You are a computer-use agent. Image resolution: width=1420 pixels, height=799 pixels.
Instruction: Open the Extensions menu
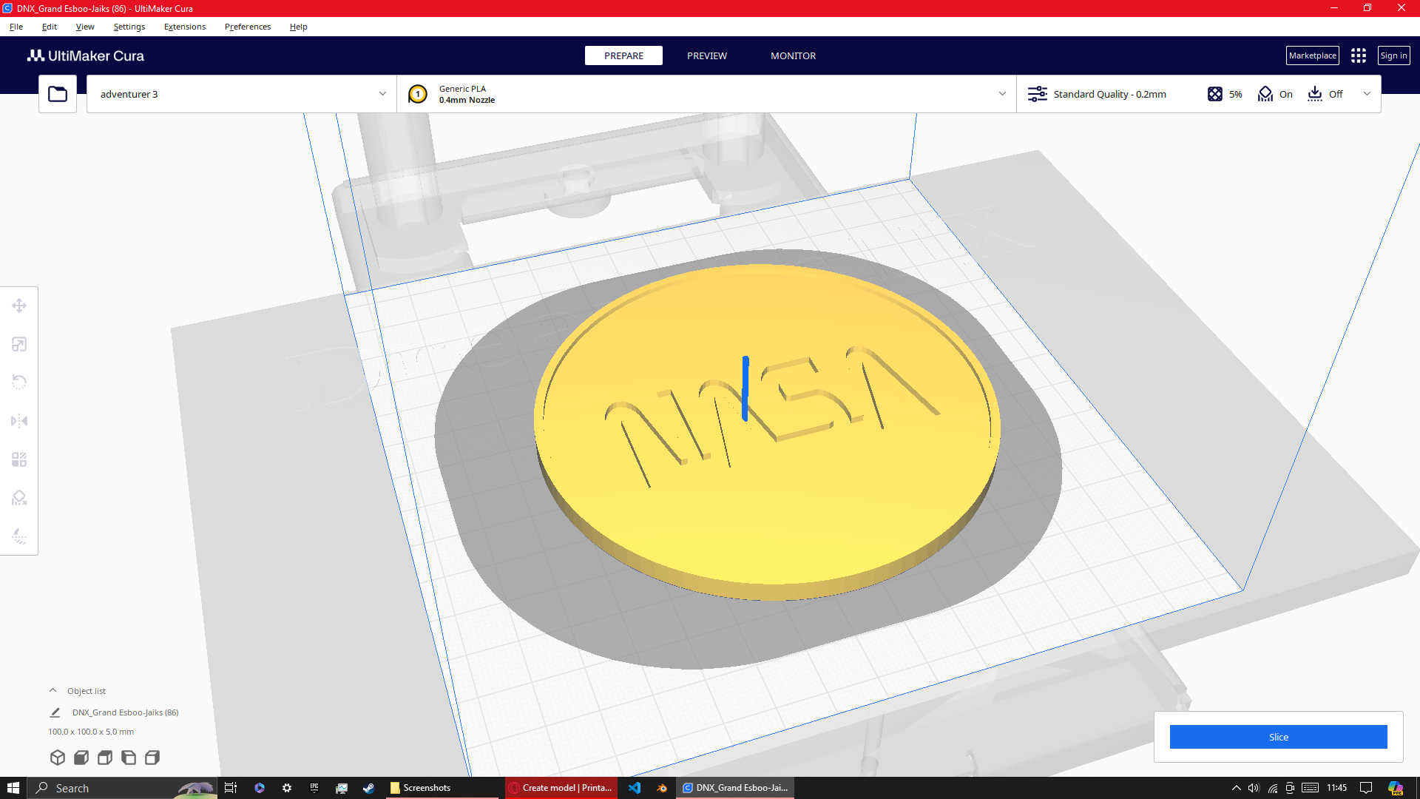185,27
